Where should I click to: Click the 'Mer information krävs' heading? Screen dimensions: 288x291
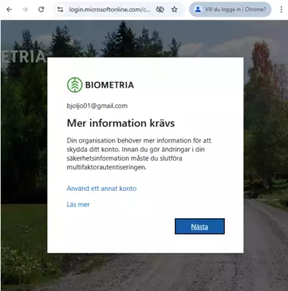click(121, 123)
